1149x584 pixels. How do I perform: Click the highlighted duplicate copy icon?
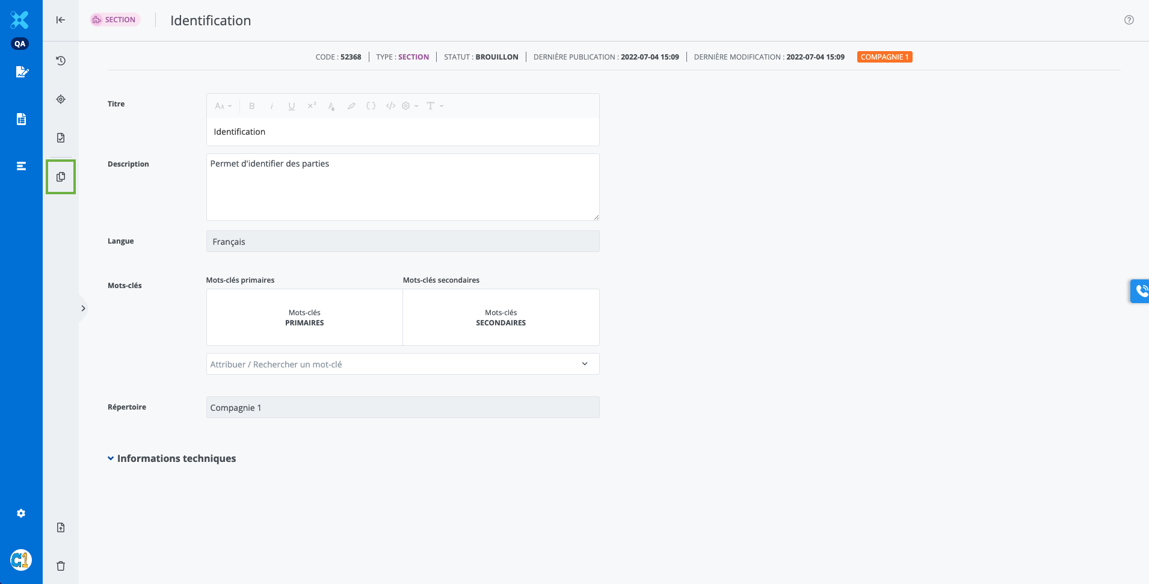[x=61, y=177]
